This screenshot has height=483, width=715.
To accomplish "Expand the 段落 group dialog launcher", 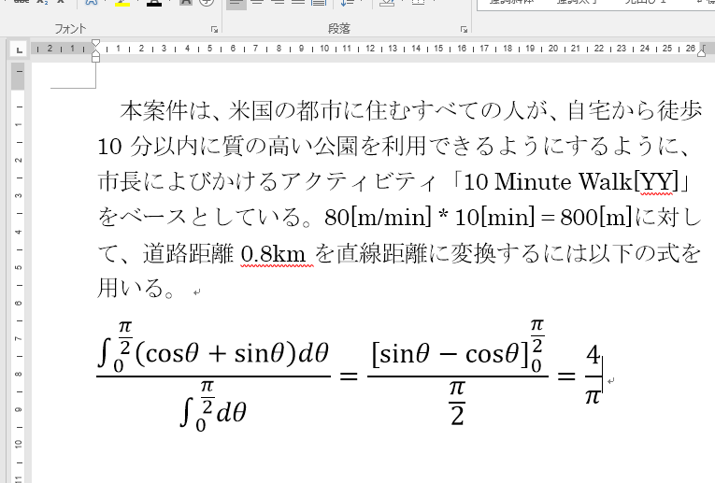I will (464, 30).
